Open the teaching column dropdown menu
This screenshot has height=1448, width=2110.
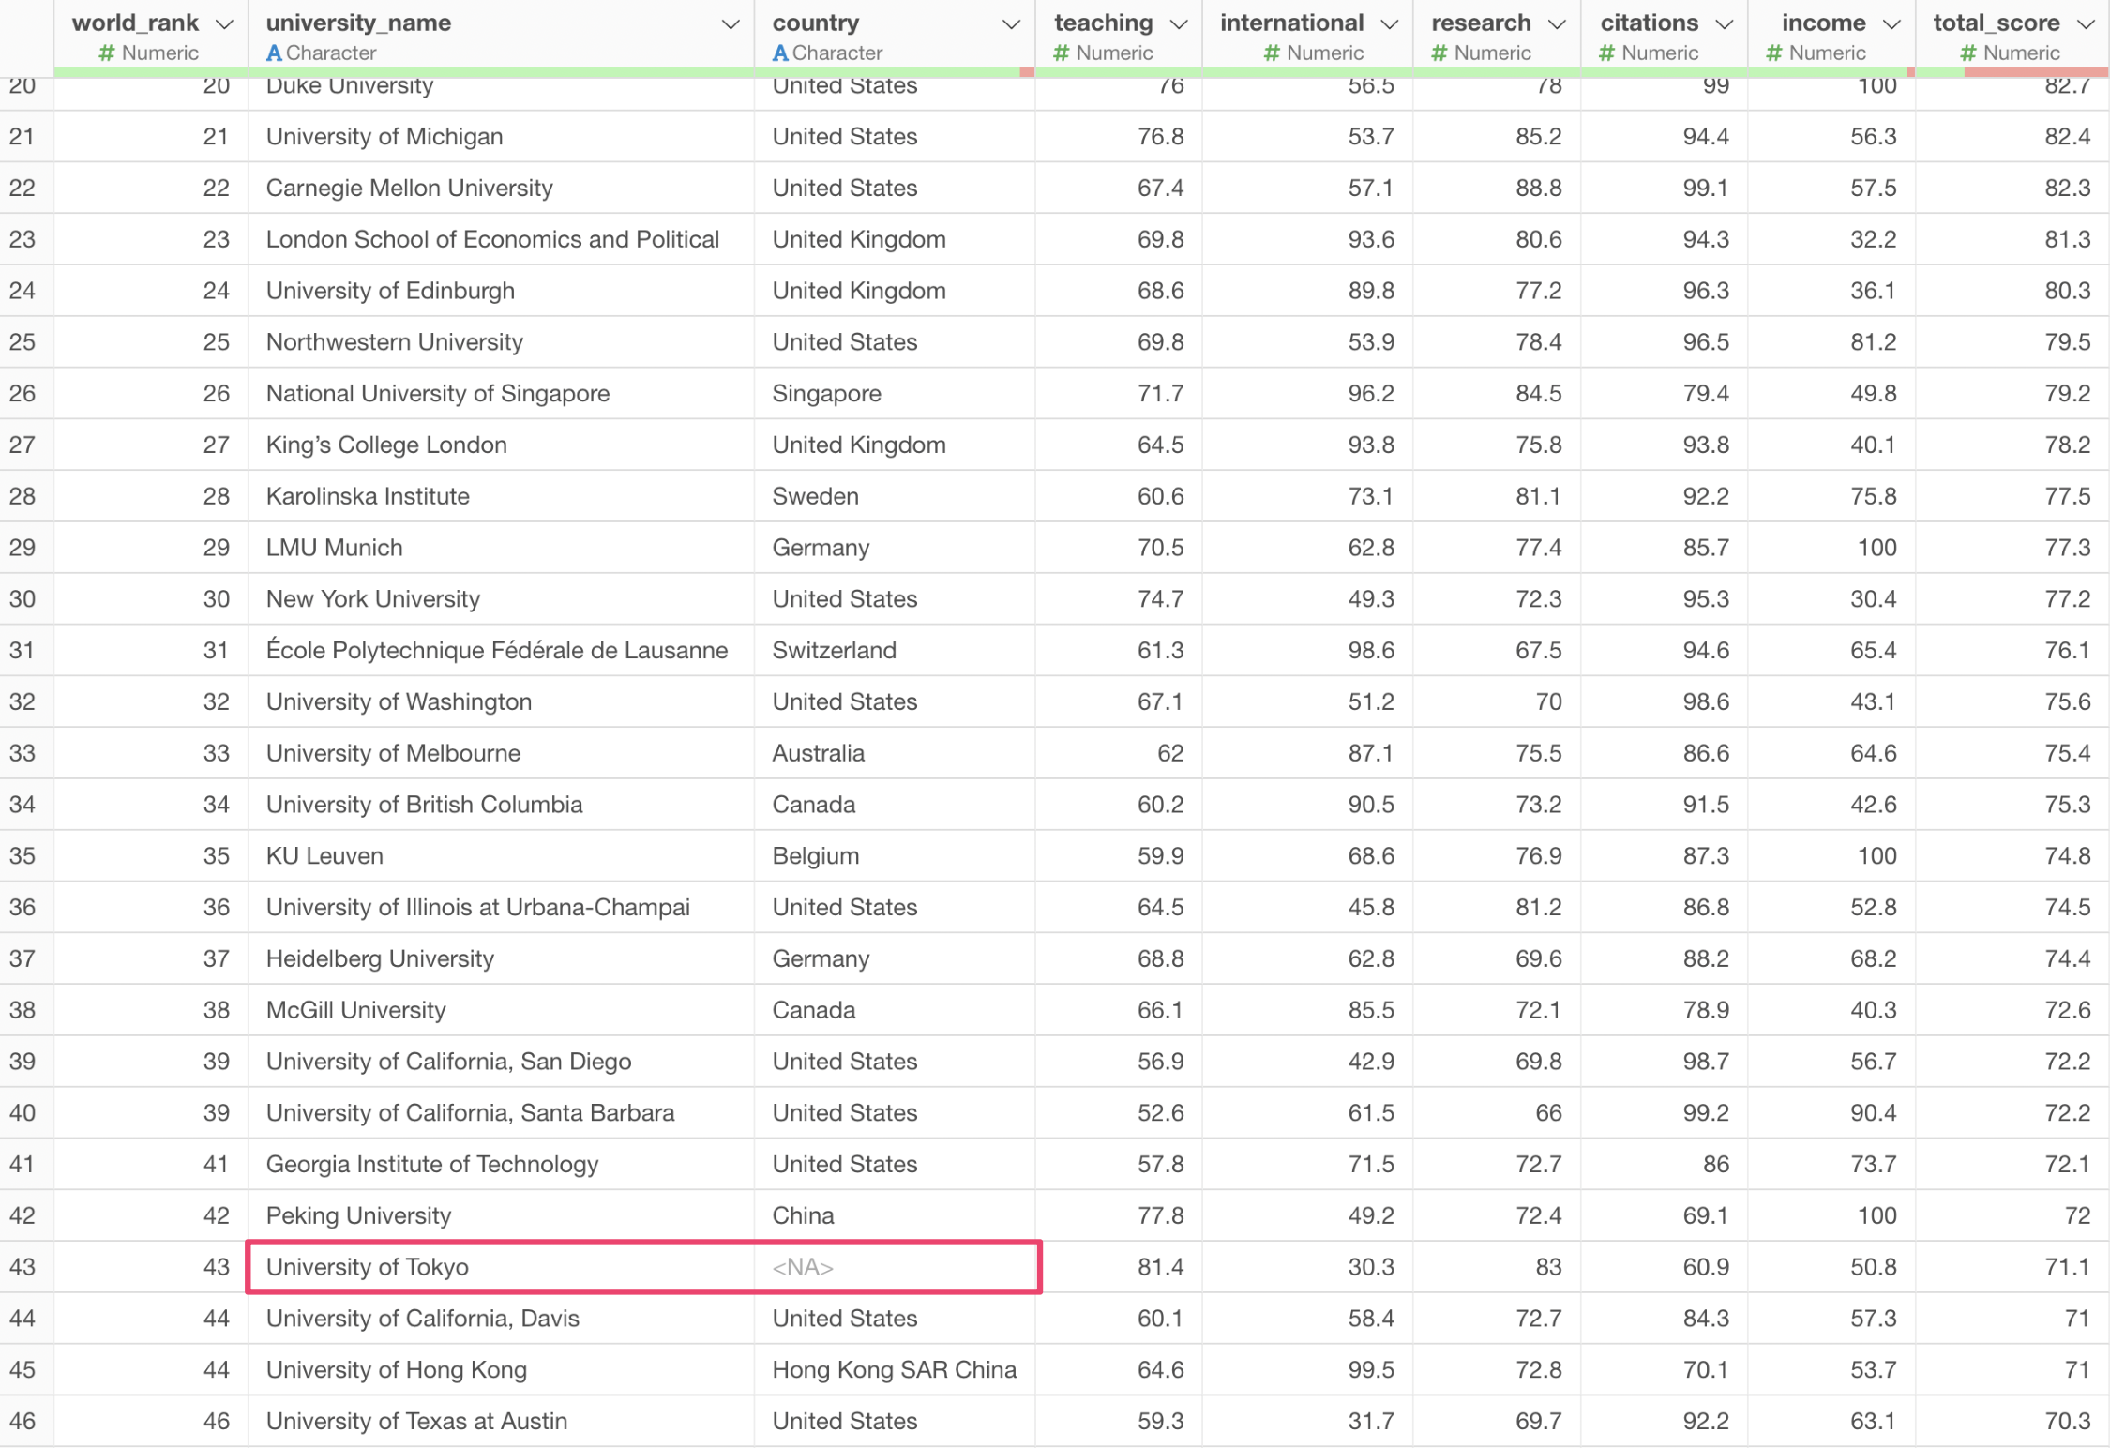pyautogui.click(x=1179, y=24)
